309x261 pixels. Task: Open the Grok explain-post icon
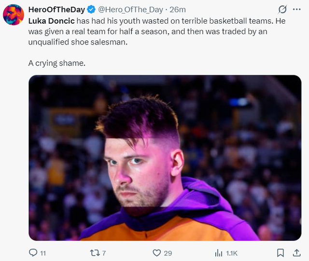coord(282,10)
